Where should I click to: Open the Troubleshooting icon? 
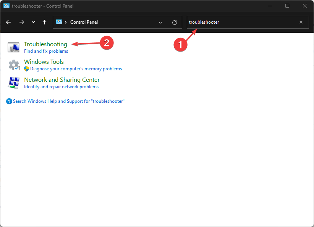[x=13, y=47]
